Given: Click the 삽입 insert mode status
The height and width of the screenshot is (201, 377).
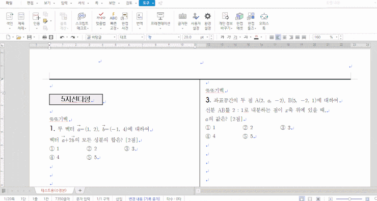Looking at the screenshot, I should coord(119,199).
